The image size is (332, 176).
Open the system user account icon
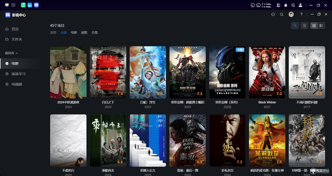300,5
